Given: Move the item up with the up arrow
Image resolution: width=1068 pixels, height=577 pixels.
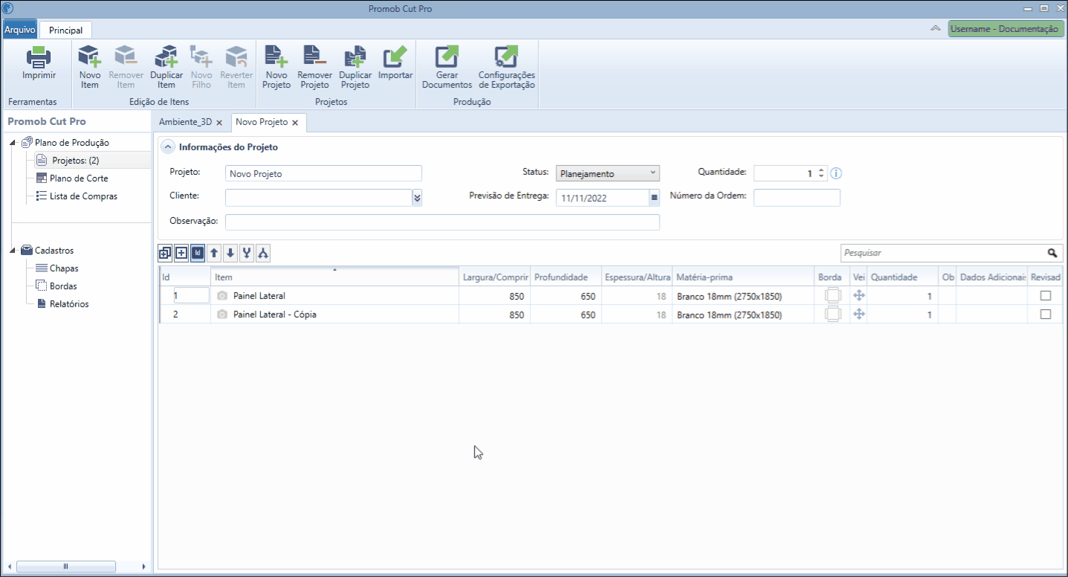Looking at the screenshot, I should (x=214, y=253).
